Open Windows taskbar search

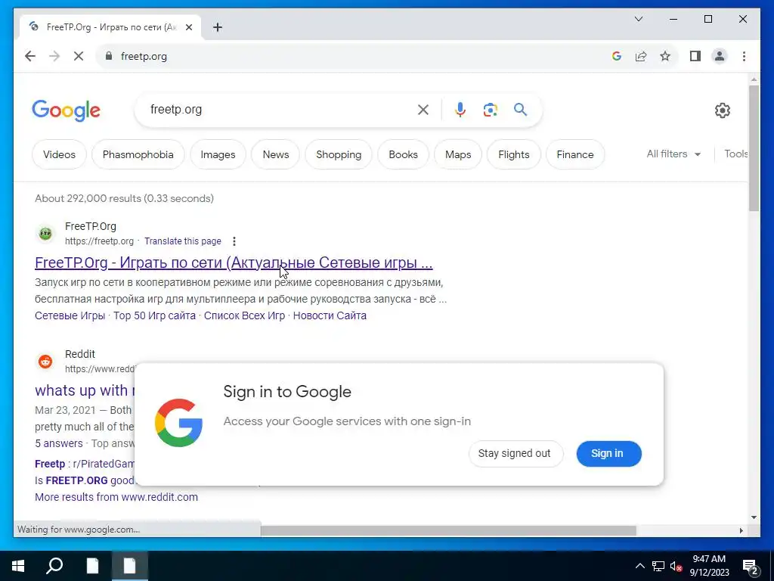coord(54,566)
